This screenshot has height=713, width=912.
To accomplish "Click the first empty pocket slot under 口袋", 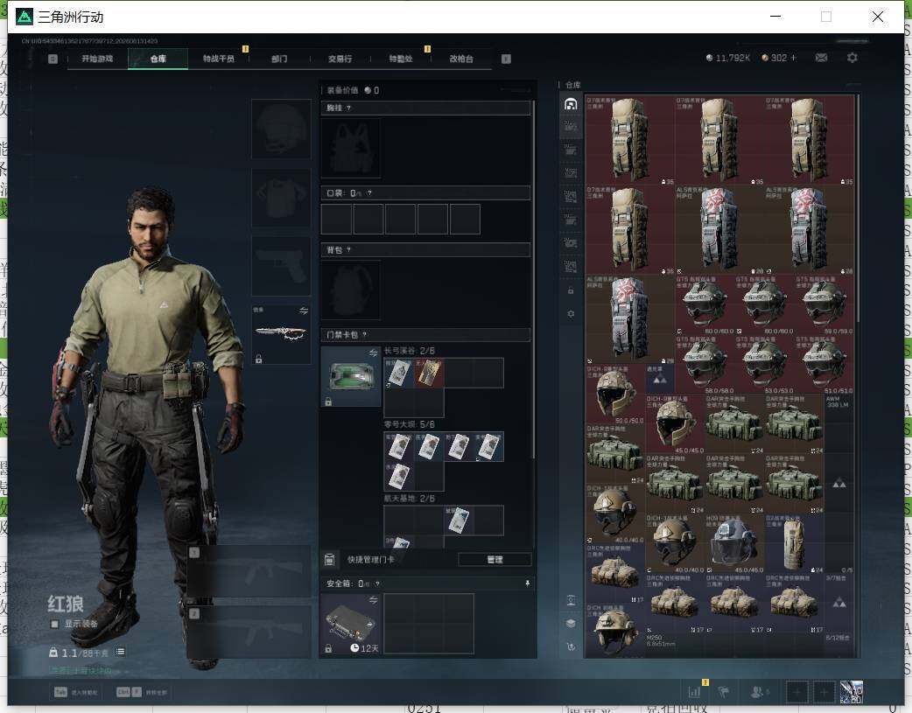I will point(336,220).
